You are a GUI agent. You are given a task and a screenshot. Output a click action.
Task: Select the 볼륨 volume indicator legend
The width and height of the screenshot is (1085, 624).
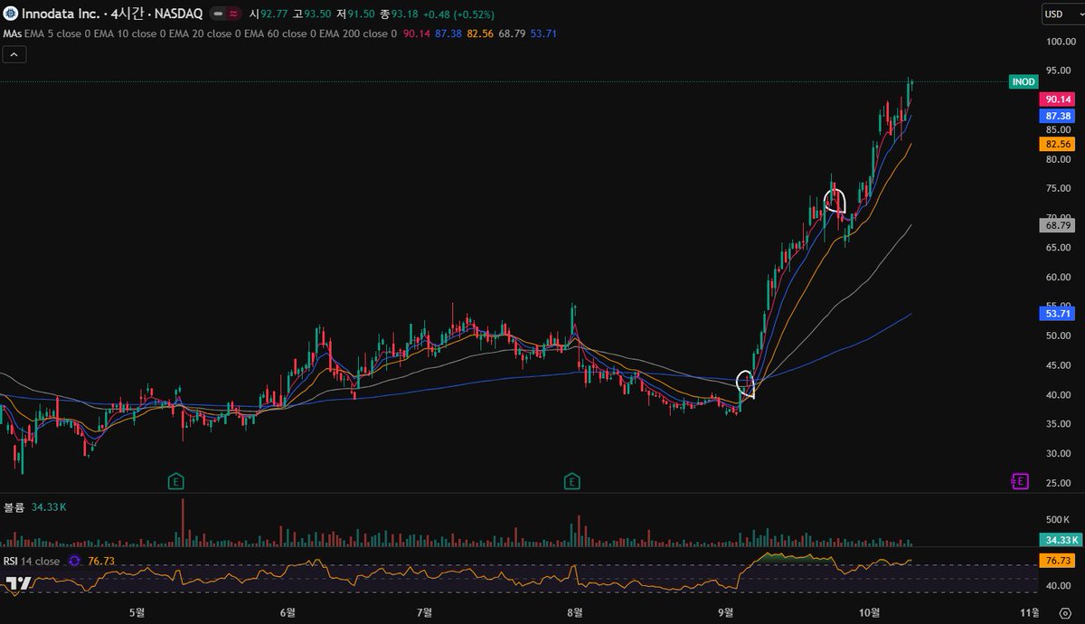coord(14,507)
